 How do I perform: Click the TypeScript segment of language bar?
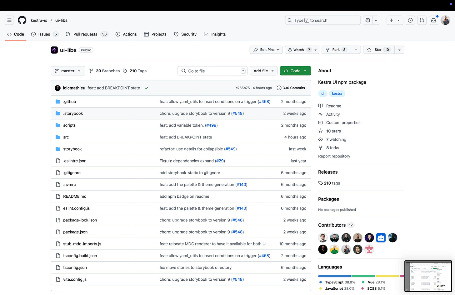[x=334, y=276]
